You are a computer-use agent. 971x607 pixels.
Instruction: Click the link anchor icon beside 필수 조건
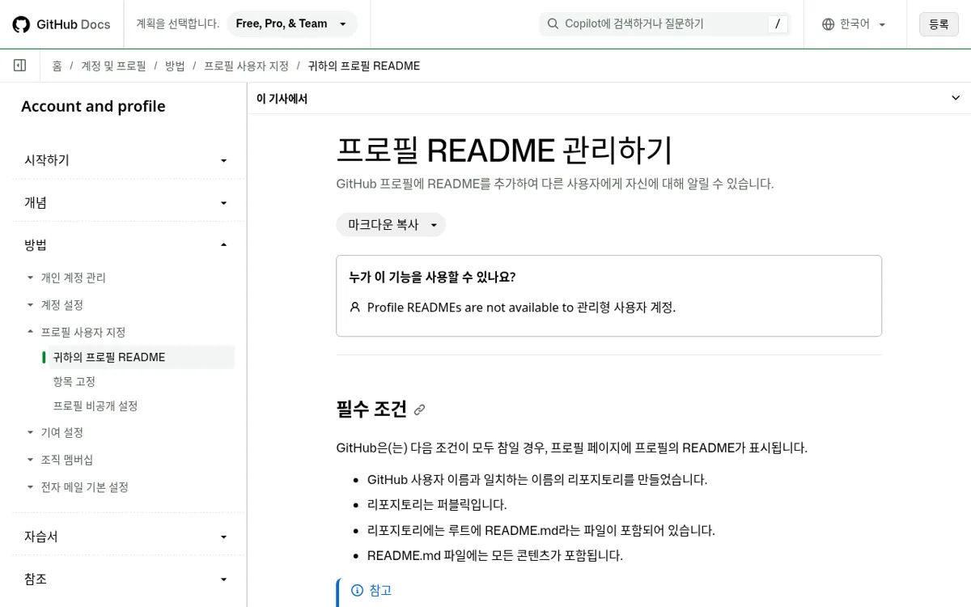[419, 410]
